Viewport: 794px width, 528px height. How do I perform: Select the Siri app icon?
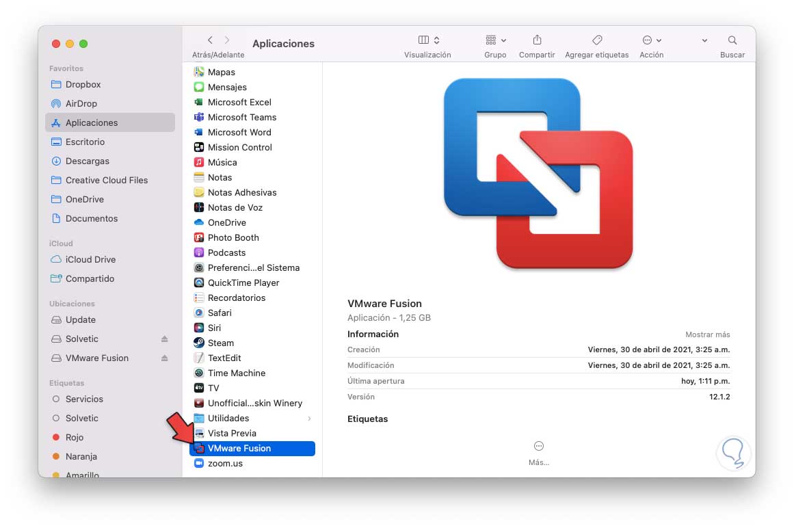(x=199, y=328)
